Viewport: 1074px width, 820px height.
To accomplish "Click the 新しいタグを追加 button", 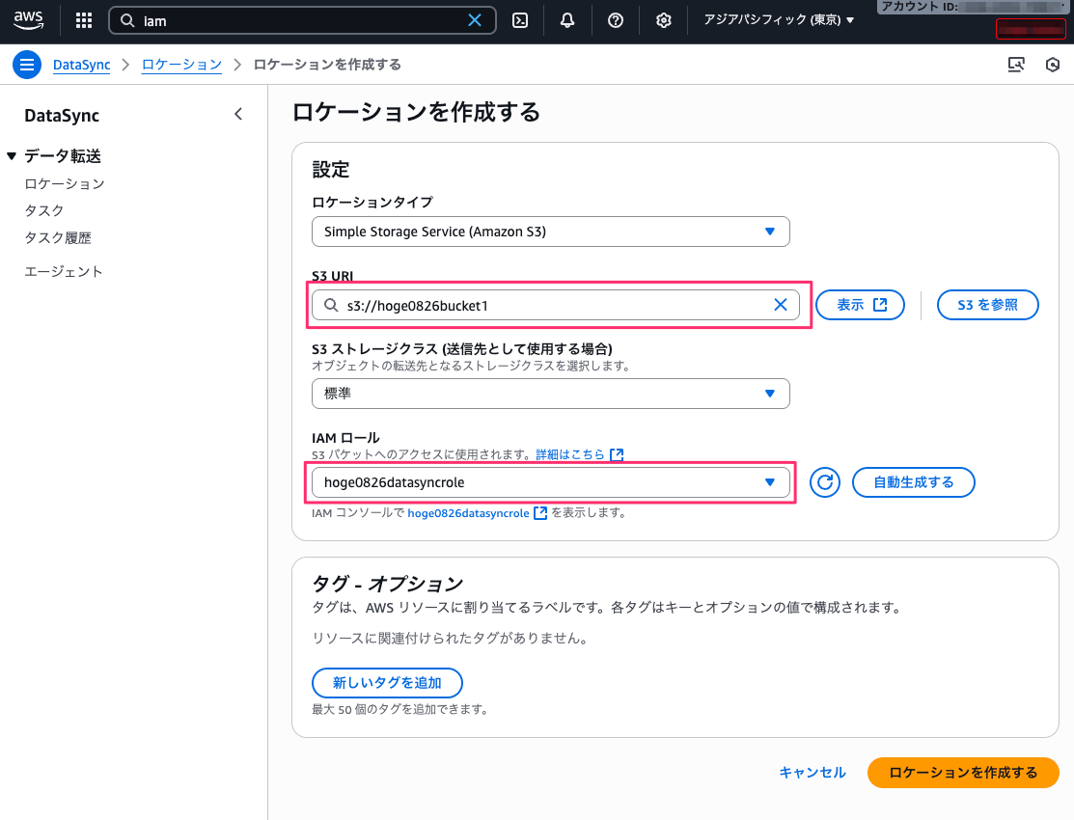I will coord(387,682).
